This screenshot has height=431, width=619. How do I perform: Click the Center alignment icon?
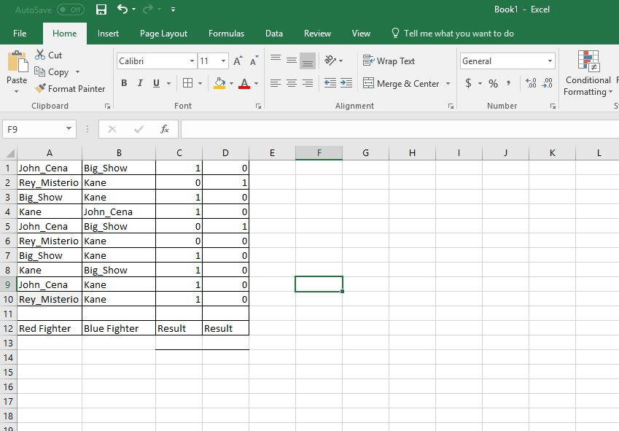click(291, 83)
